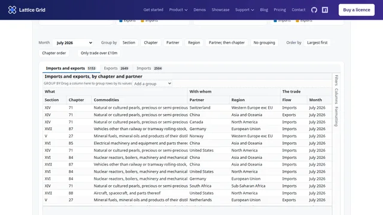Click the Norway partner cell
The image size is (383, 215).
[x=208, y=136]
